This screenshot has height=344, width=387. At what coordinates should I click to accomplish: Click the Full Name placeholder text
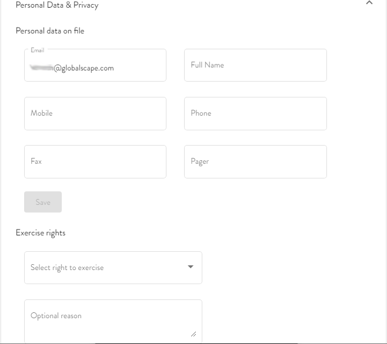tap(207, 65)
